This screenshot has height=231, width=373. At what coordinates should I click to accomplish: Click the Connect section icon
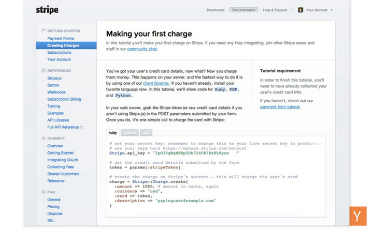[44, 138]
